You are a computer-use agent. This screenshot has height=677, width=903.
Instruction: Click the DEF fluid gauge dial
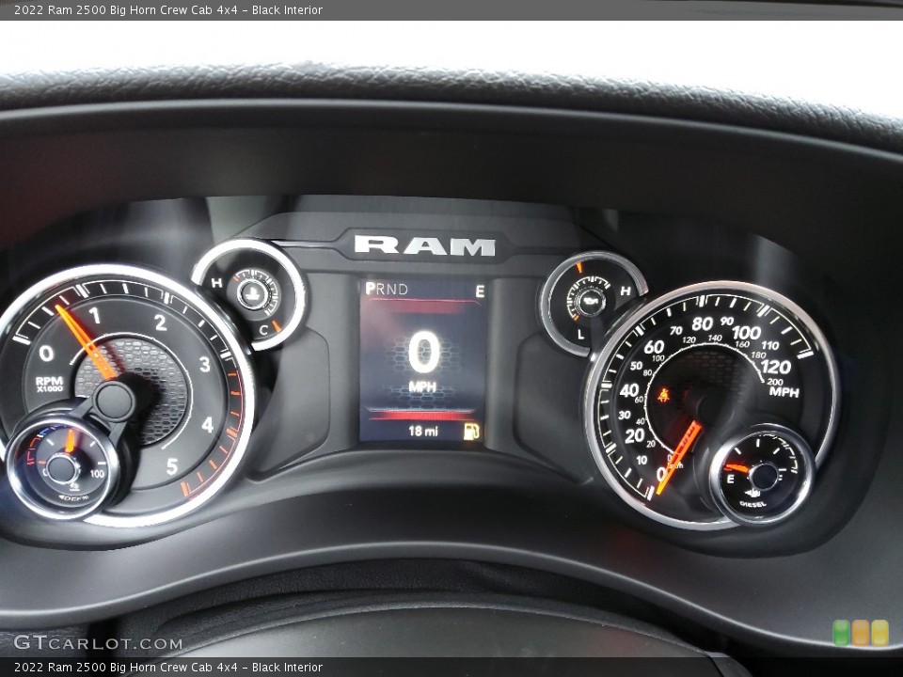(x=61, y=466)
